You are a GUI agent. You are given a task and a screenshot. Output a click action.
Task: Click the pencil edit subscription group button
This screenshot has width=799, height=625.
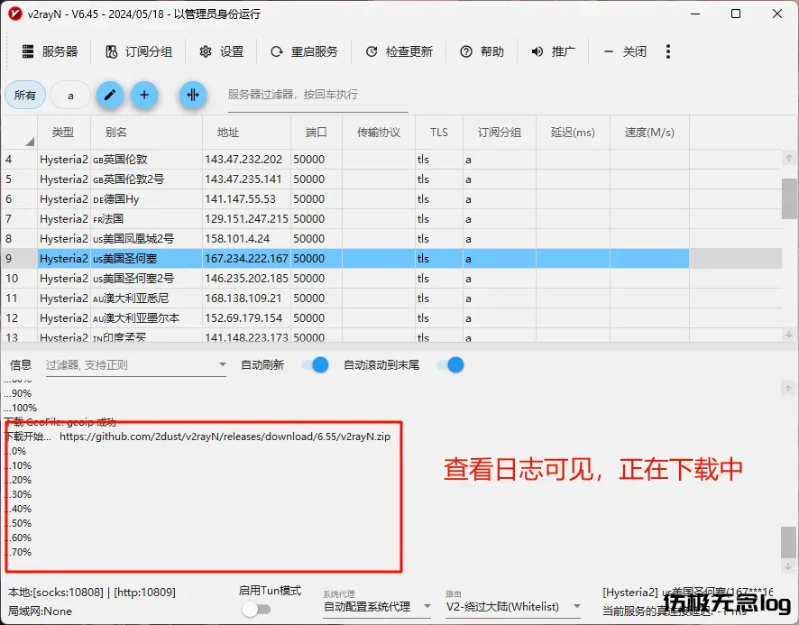pyautogui.click(x=109, y=95)
